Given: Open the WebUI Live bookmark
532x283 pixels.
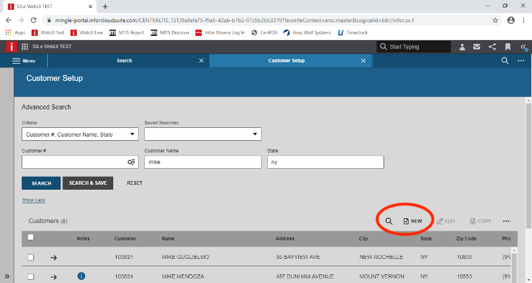Looking at the screenshot, I should (x=87, y=33).
